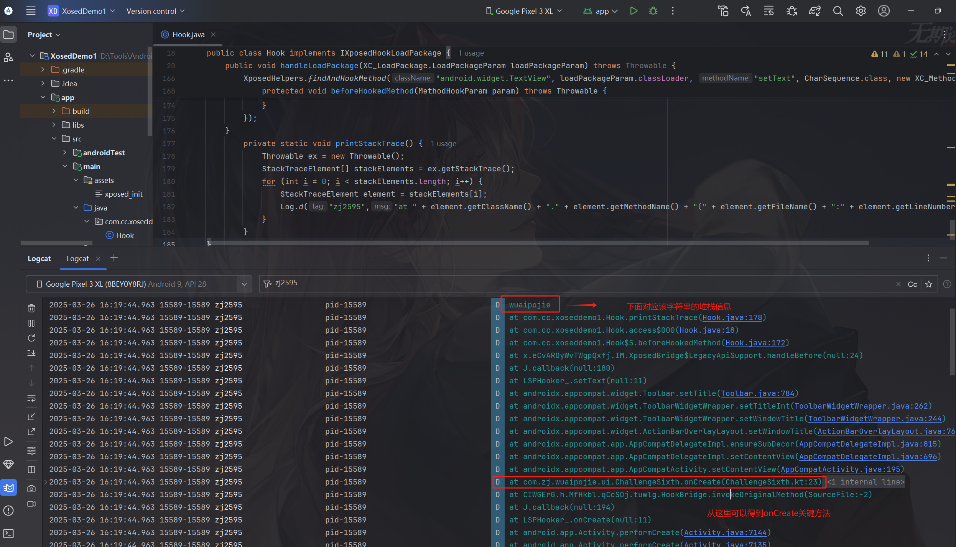The width and height of the screenshot is (956, 547).
Task: Select the Hook.java editor tab
Action: tap(188, 34)
